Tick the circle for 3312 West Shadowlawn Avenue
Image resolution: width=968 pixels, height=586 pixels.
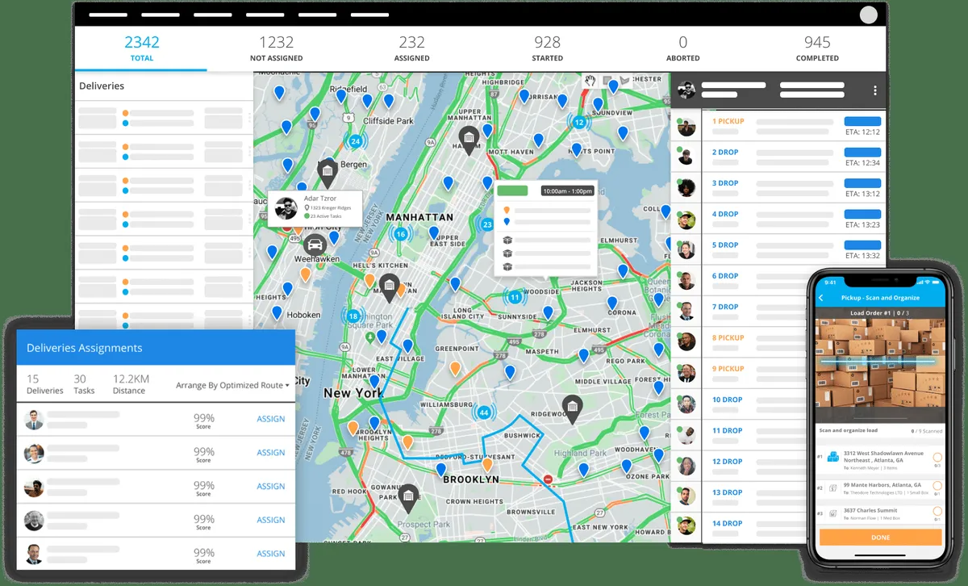point(937,457)
